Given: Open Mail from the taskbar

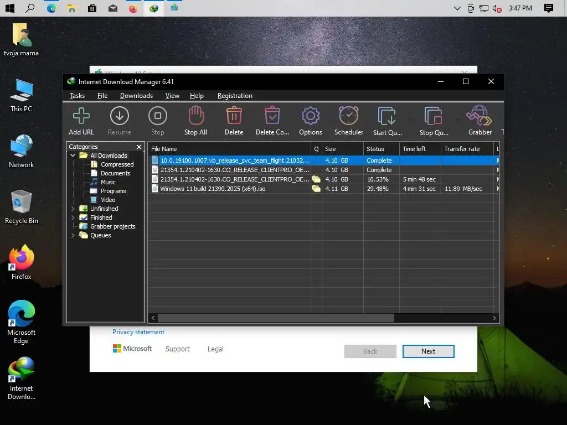Looking at the screenshot, I should (x=113, y=8).
